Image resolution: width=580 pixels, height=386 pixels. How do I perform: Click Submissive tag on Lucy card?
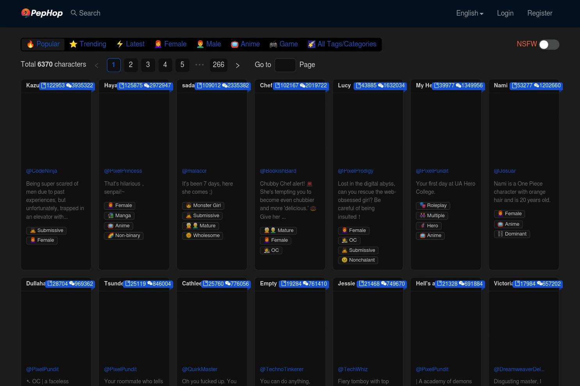tap(358, 250)
